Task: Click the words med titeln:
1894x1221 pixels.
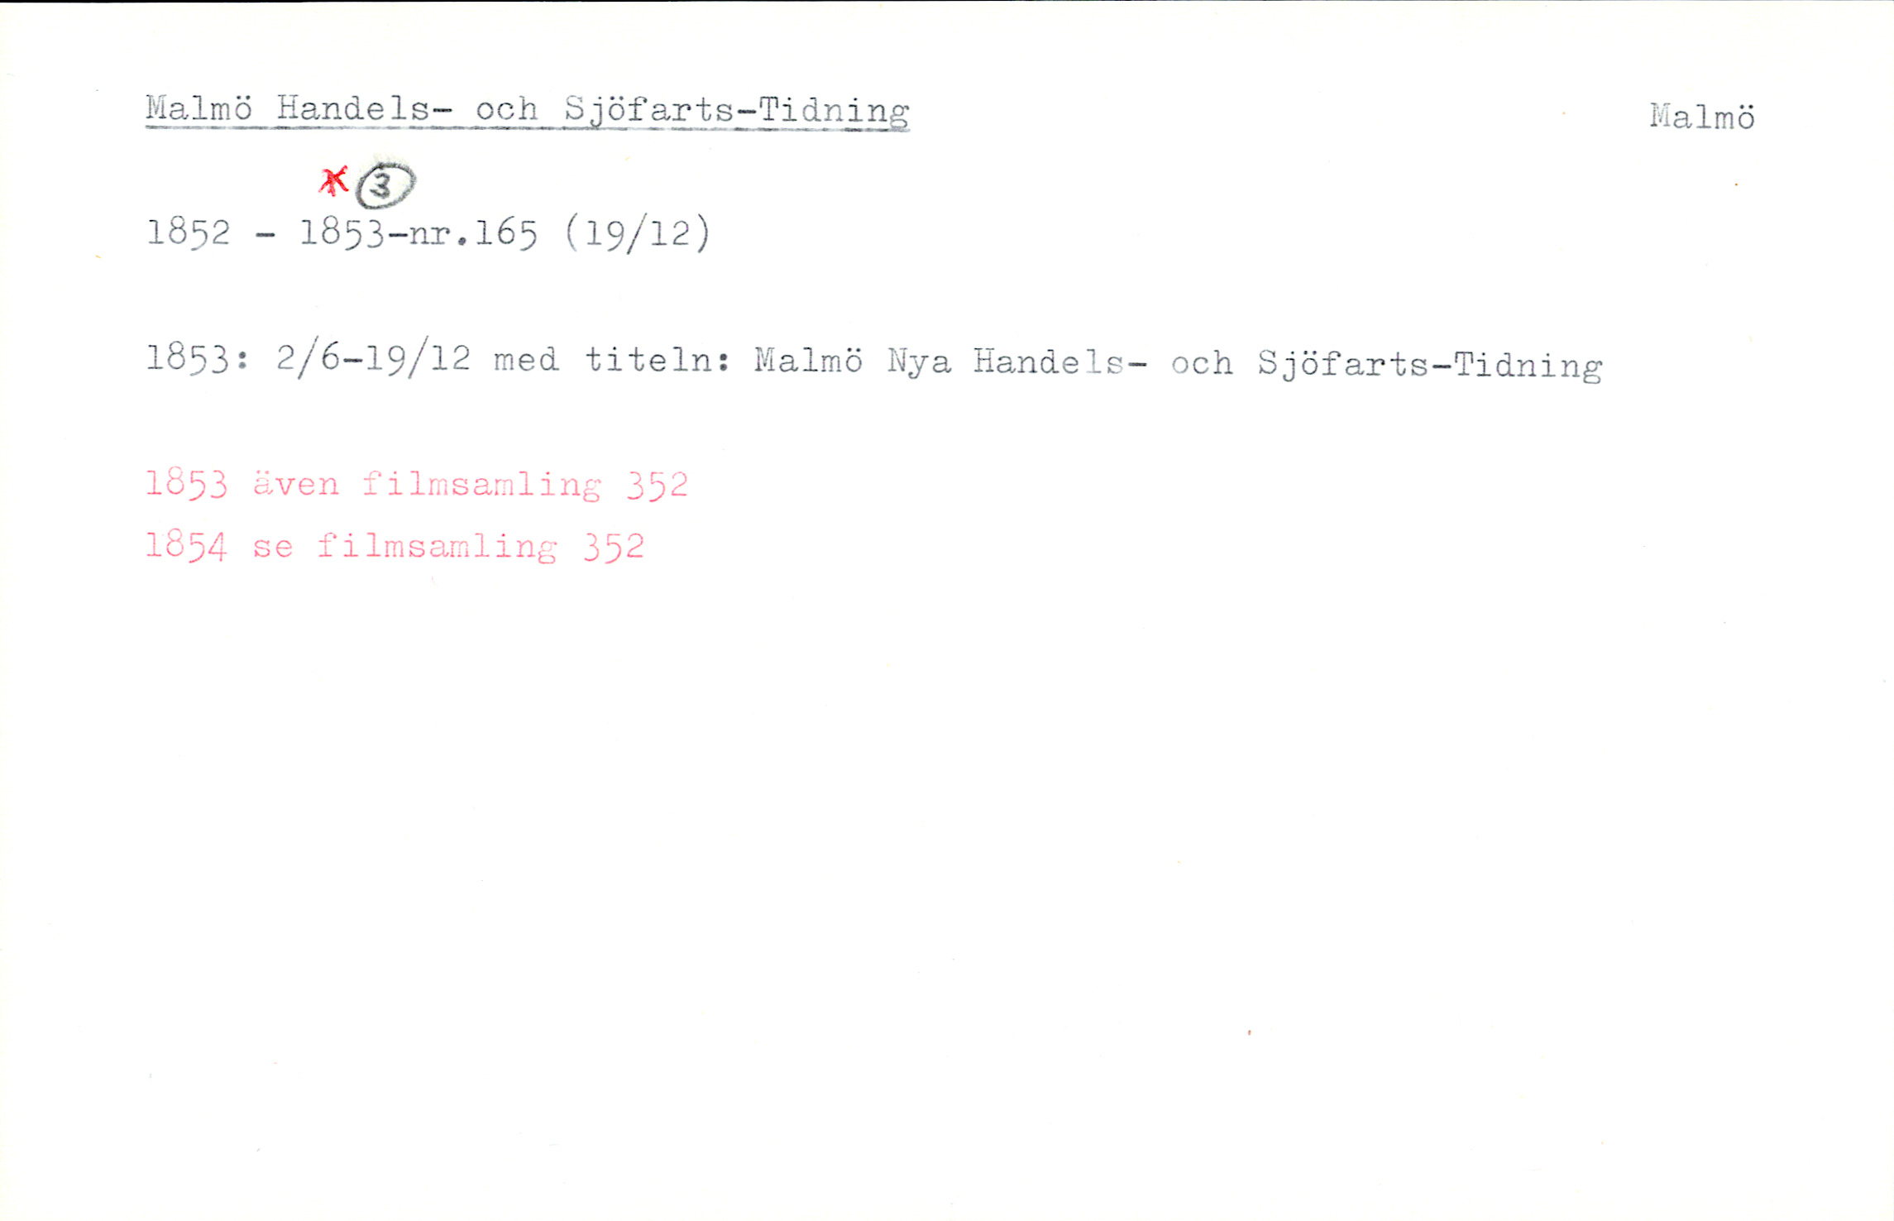Action: click(x=611, y=361)
